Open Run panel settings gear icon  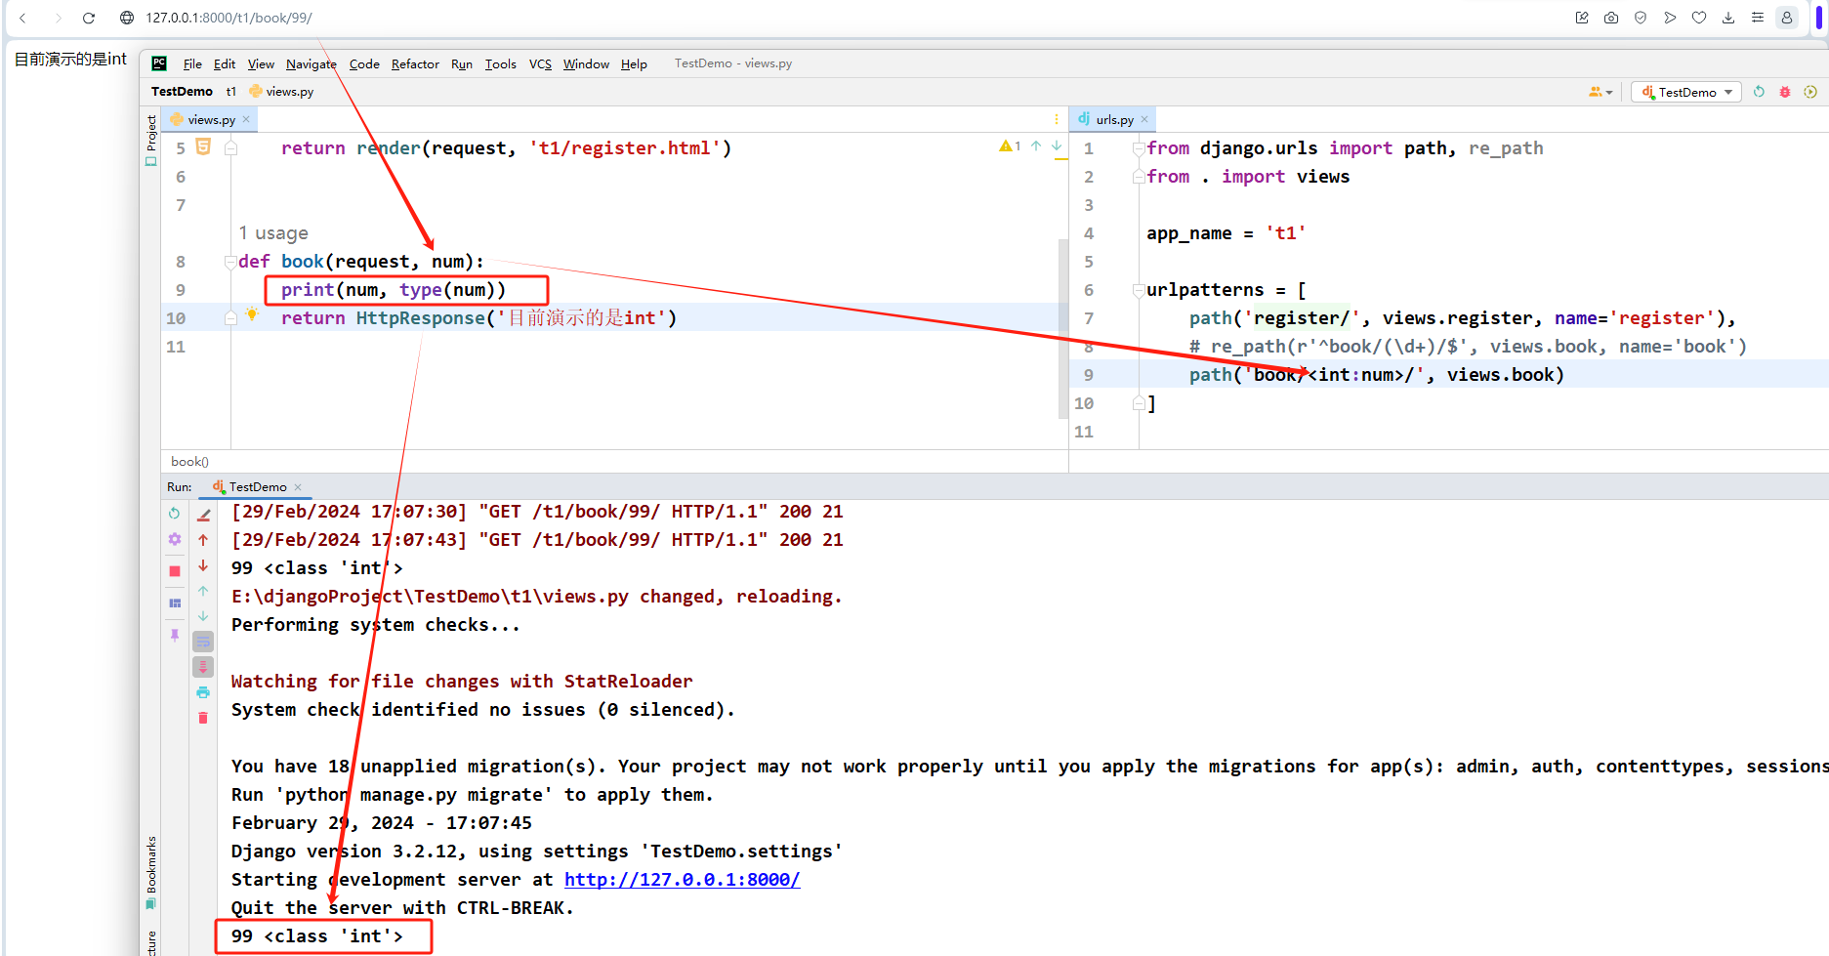(174, 539)
